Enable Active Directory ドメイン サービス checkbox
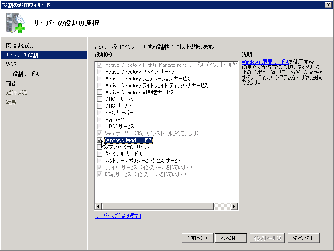The width and height of the screenshot is (334, 251). (x=100, y=72)
